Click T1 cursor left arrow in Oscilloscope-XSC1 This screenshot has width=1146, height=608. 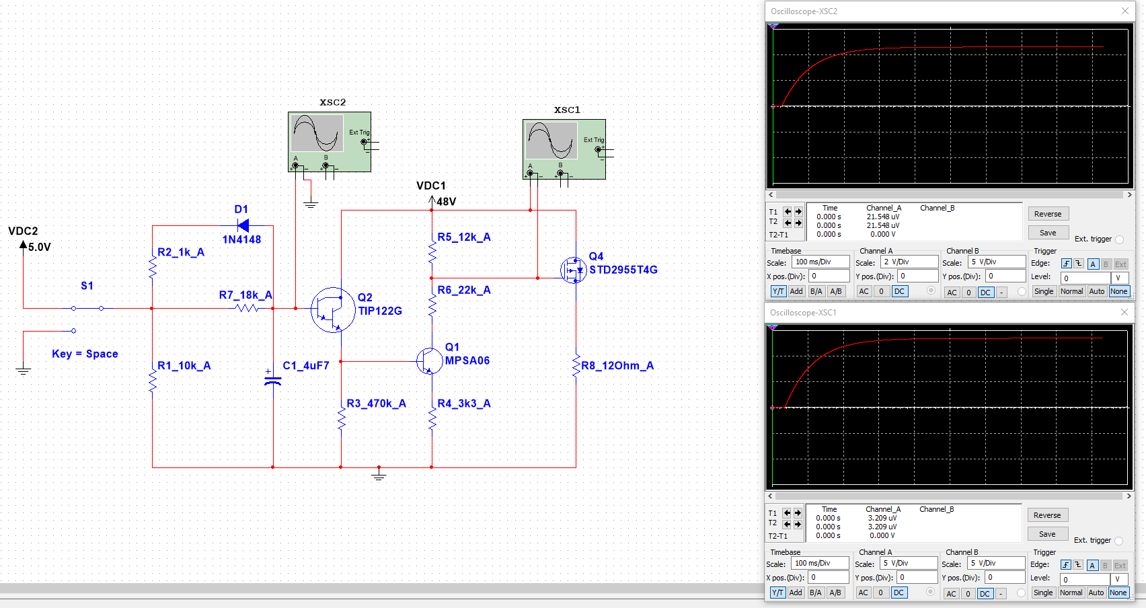click(787, 513)
